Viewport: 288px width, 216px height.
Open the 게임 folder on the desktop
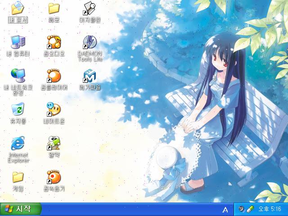pyautogui.click(x=18, y=177)
